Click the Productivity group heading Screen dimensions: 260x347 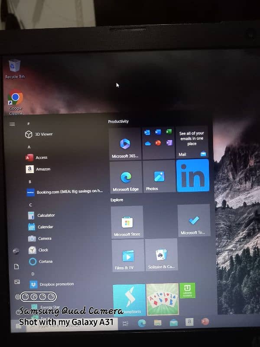[118, 121]
